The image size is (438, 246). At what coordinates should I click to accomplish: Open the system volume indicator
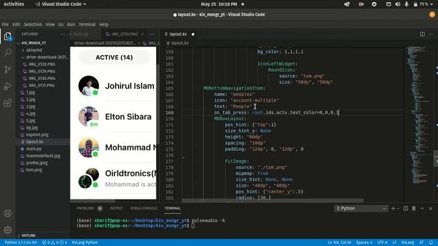[398, 4]
